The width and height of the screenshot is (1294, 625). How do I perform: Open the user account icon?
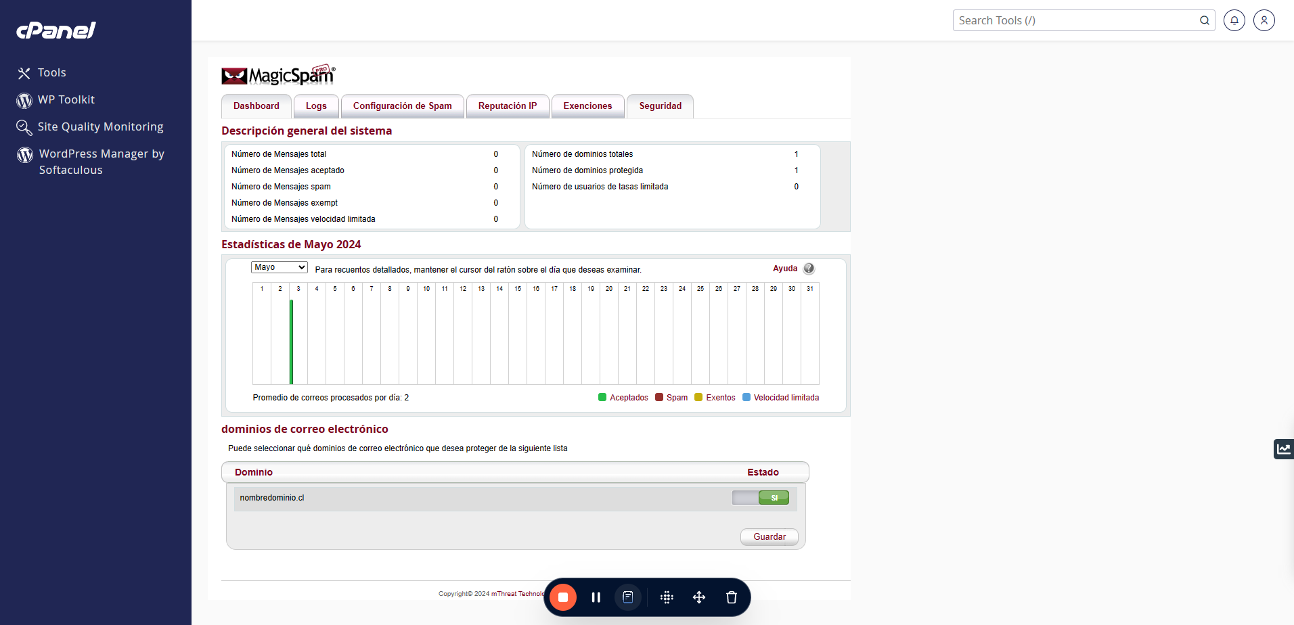[x=1264, y=20]
